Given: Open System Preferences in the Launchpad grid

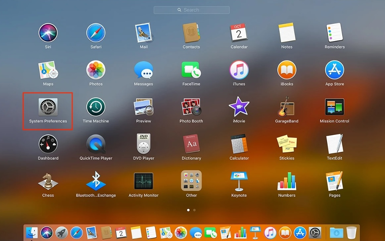Looking at the screenshot, I should click(x=48, y=107).
